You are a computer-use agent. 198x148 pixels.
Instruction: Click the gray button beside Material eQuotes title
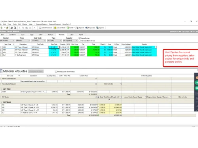pos(36,71)
